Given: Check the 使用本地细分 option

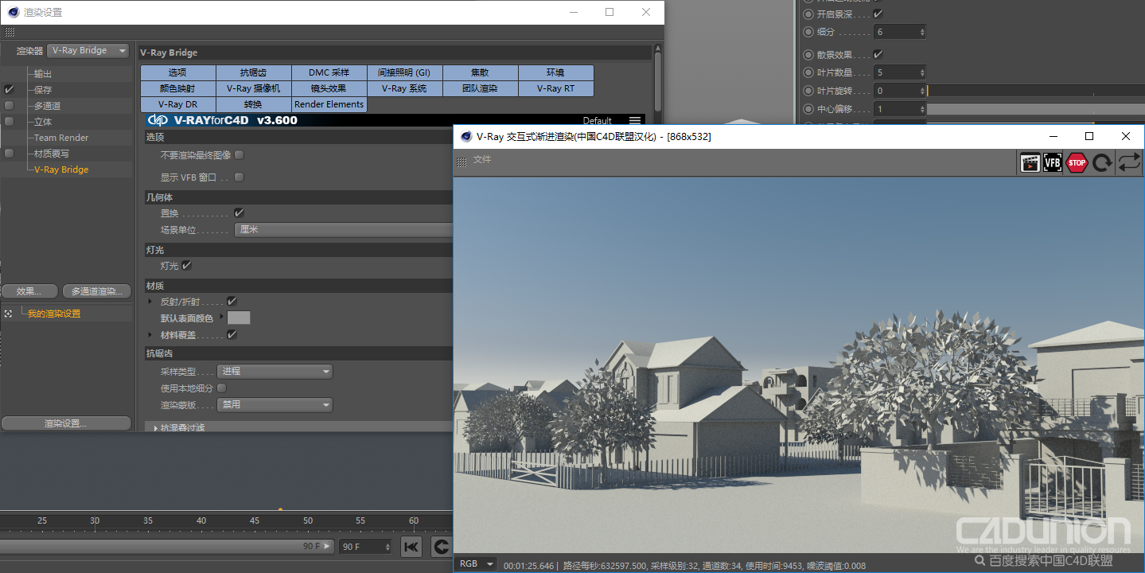Looking at the screenshot, I should (x=222, y=388).
